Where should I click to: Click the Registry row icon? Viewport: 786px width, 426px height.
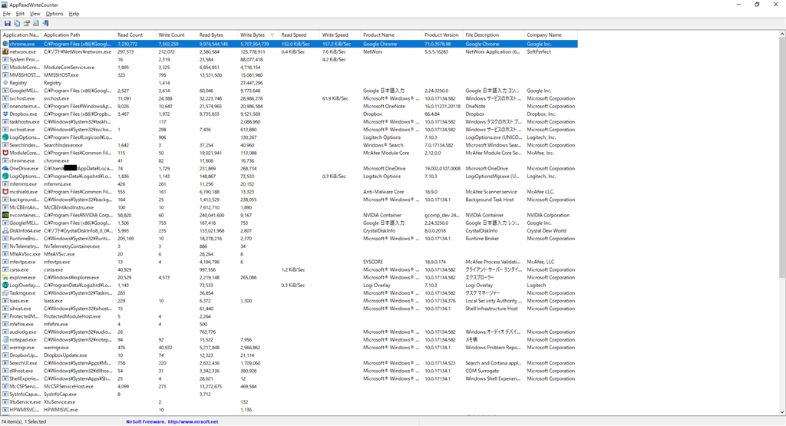point(5,83)
